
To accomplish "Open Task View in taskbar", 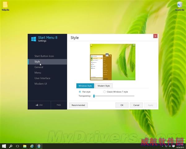I will 18,146.
